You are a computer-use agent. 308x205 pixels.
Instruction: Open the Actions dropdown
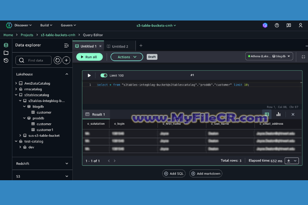coord(127,57)
